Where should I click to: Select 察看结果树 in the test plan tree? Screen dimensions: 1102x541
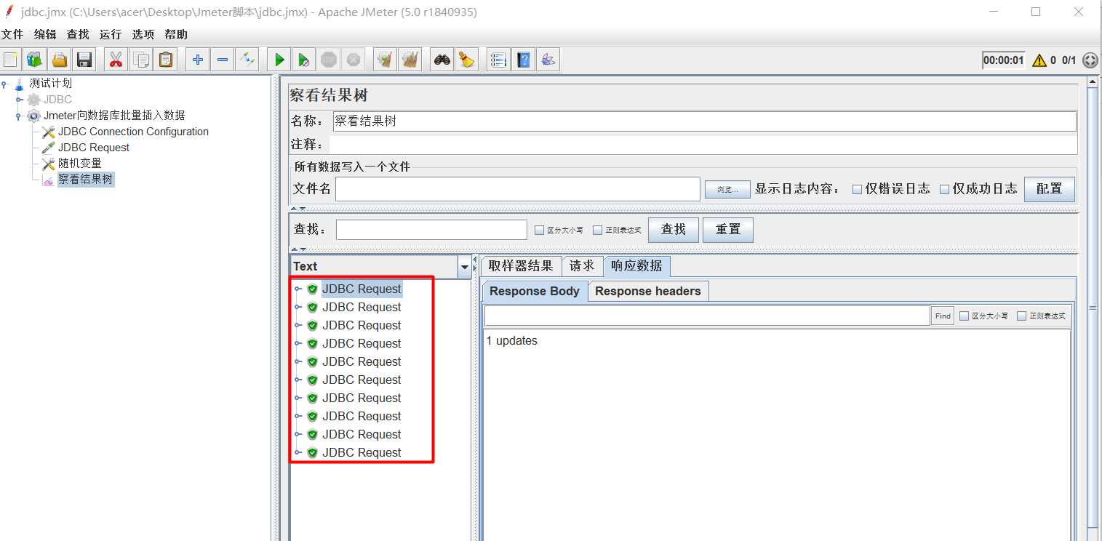tap(86, 180)
